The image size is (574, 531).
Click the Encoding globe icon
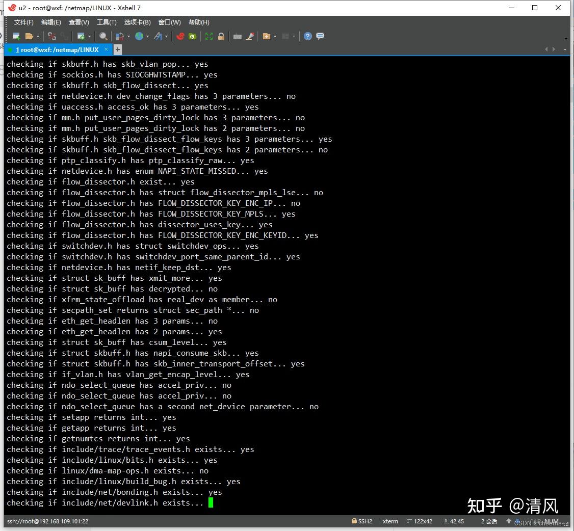tap(139, 36)
